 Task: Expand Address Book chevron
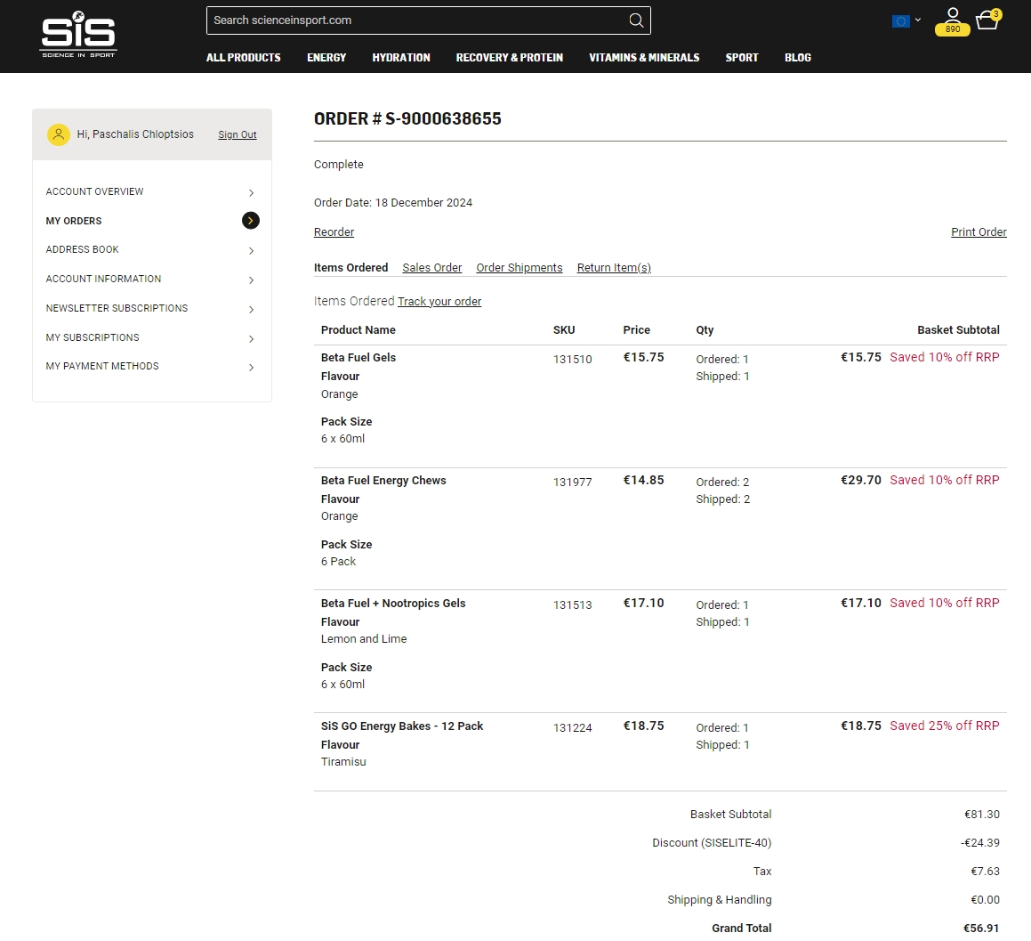[x=251, y=251]
